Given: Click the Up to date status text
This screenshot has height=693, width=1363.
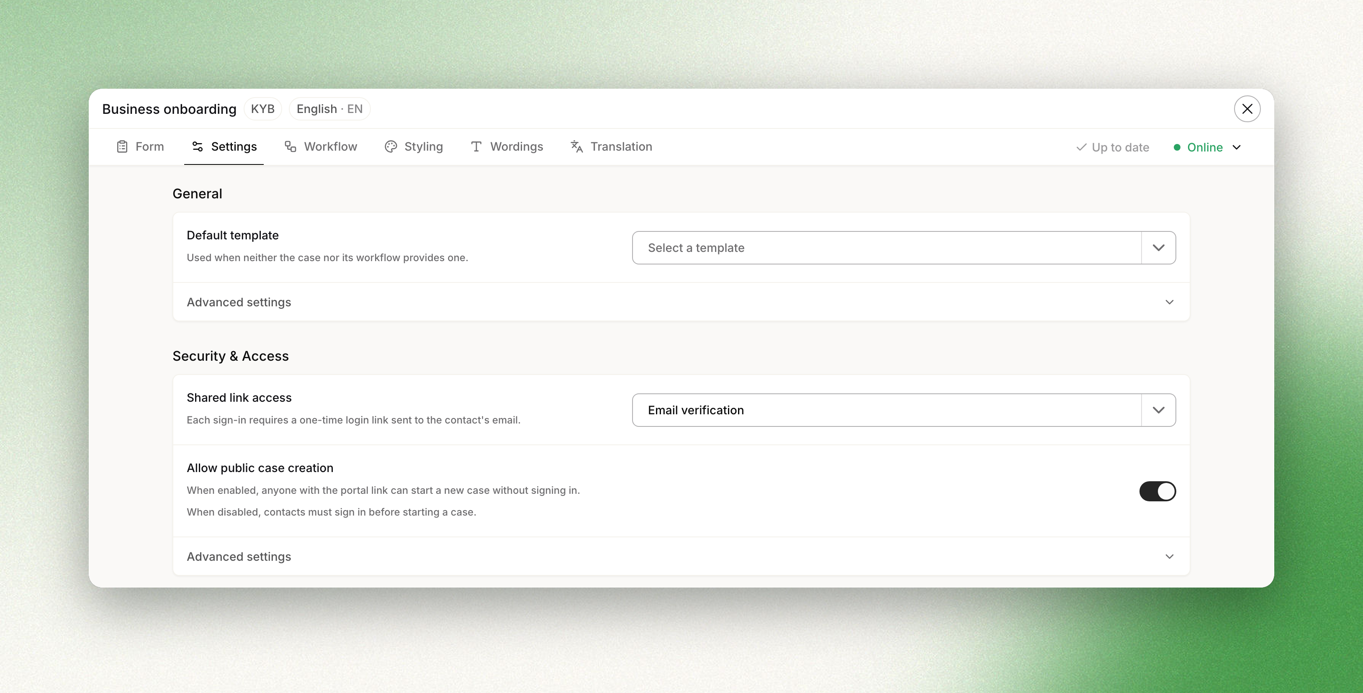Looking at the screenshot, I should pyautogui.click(x=1120, y=147).
